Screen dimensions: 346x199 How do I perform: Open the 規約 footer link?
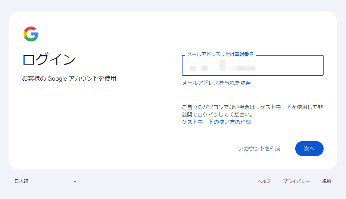(326, 181)
